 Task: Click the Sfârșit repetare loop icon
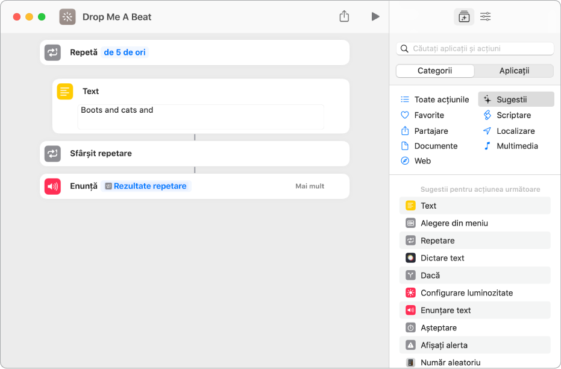[52, 154]
